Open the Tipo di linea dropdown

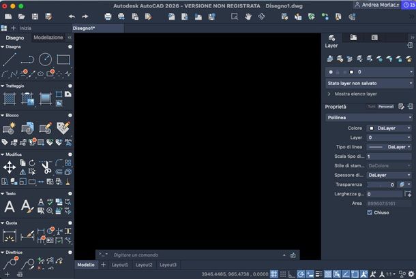[x=389, y=147]
